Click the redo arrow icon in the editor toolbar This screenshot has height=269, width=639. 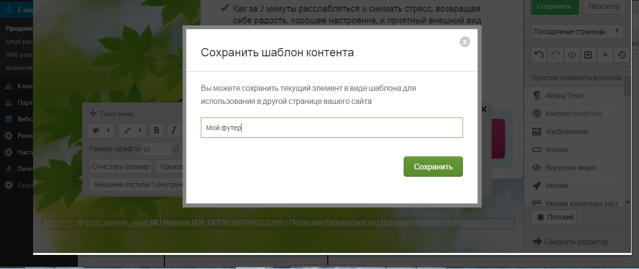(x=555, y=55)
